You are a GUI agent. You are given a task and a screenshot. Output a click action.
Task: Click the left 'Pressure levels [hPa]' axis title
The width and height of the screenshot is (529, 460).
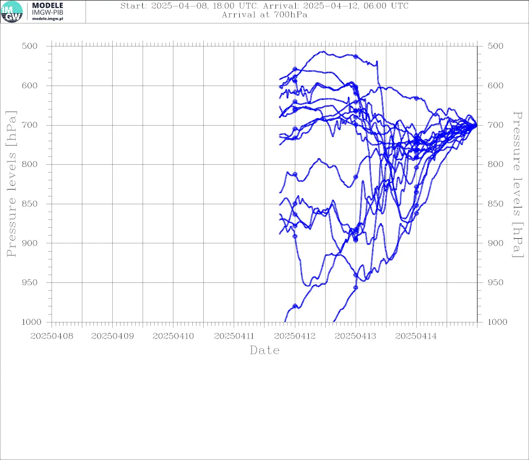pos(11,184)
